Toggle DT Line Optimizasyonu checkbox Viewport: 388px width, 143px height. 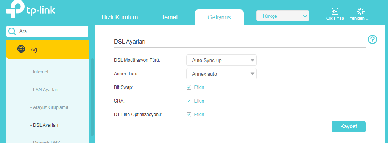[189, 115]
